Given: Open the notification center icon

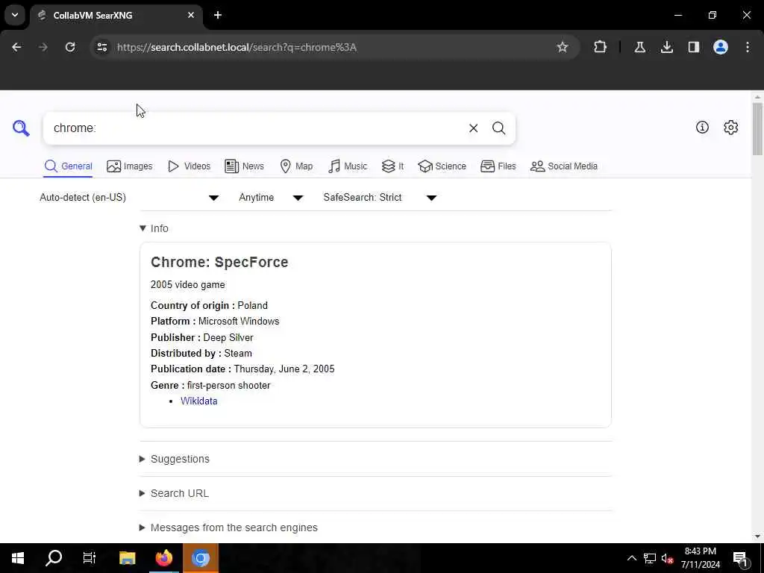Looking at the screenshot, I should click(x=741, y=558).
